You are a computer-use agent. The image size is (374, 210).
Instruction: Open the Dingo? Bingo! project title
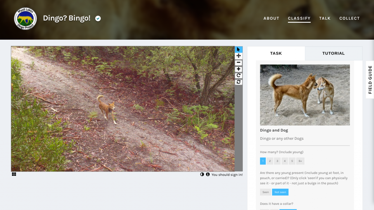point(67,18)
